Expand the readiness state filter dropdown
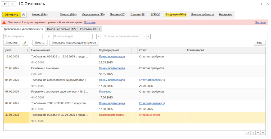Screen dimensions: 271x139 click(x=144, y=36)
